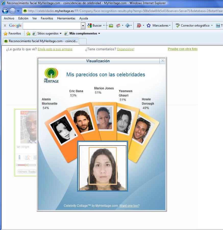Click the red similarity slider under Ian Wright
The image size is (223, 230).
pyautogui.click(x=26, y=165)
